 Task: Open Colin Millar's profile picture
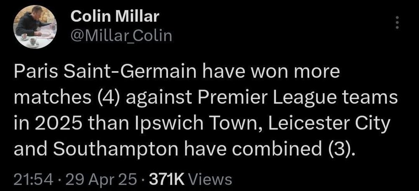(35, 27)
